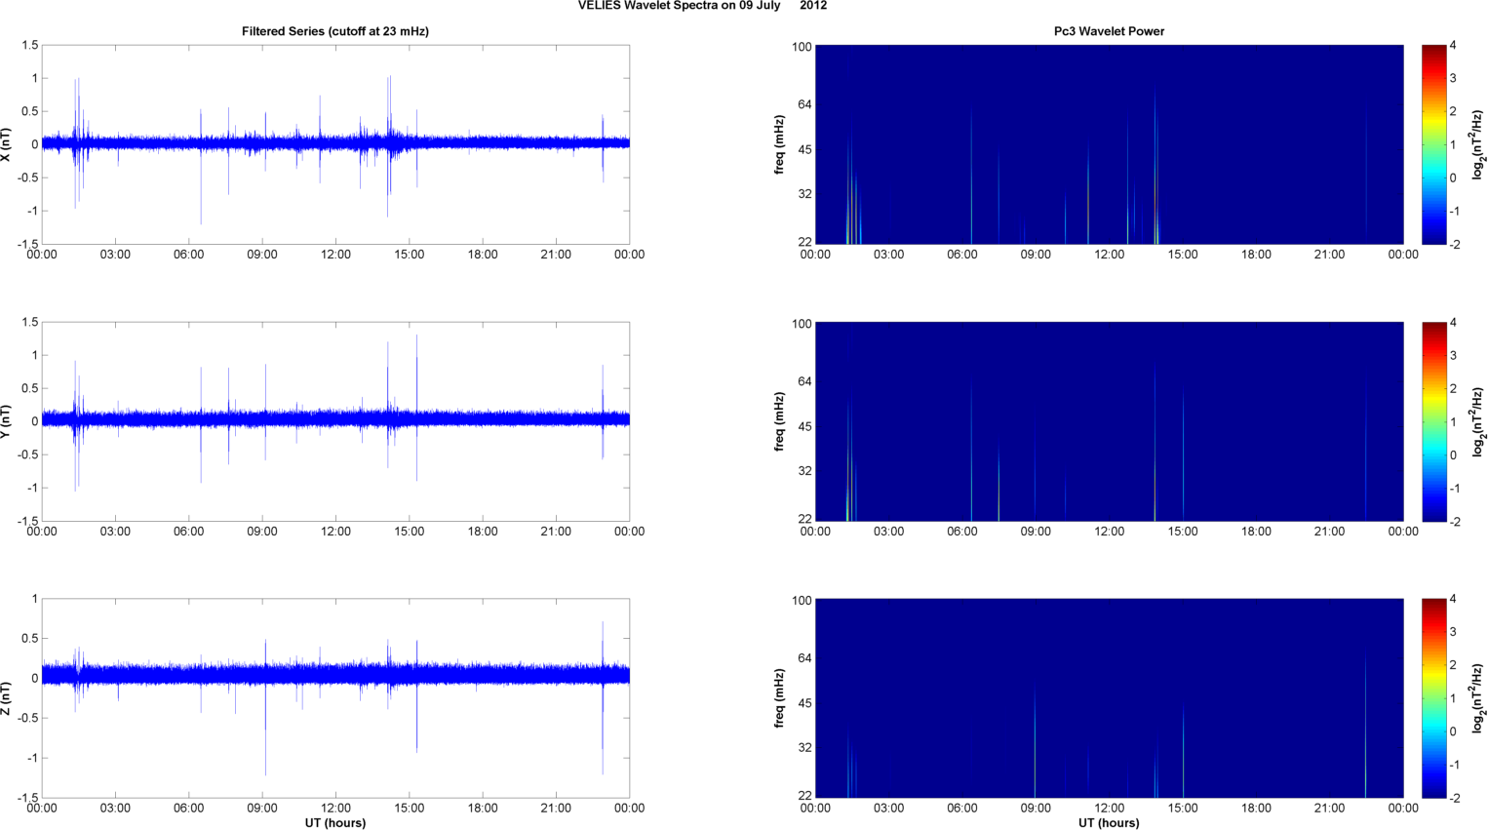This screenshot has height=830, width=1488.
Task: Click the freq (mHz) label of top spectrum
Action: (x=780, y=144)
